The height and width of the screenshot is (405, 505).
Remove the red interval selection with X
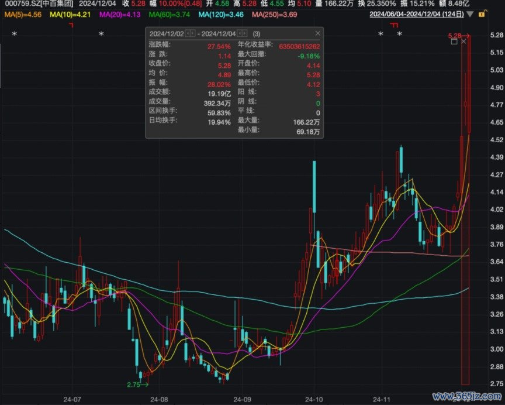[464, 42]
